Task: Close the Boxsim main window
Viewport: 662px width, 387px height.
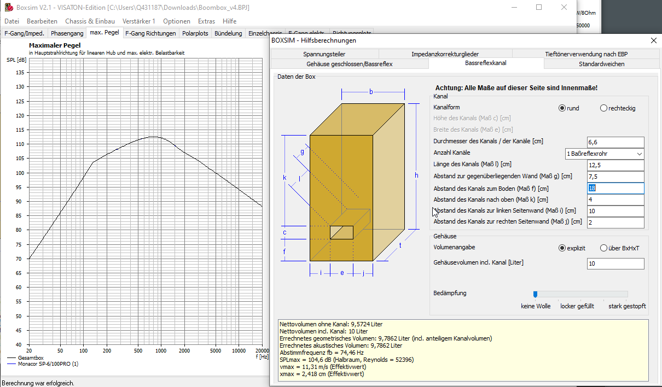Action: [564, 8]
